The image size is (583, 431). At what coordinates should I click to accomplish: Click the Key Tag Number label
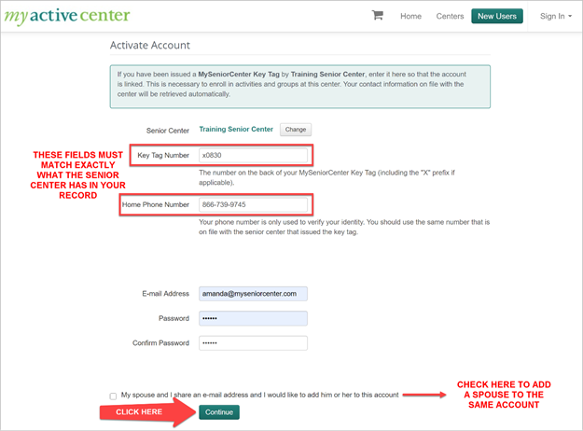tap(163, 155)
